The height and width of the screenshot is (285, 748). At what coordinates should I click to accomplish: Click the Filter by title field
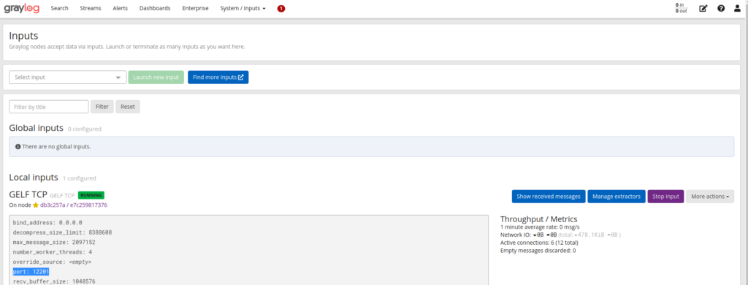(49, 107)
